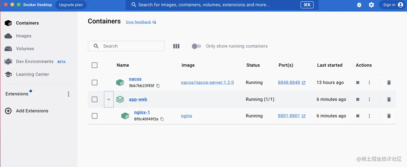The height and width of the screenshot is (167, 407).
Task: Open nacos/nacos-server:1.2.0 image link
Action: (x=207, y=83)
